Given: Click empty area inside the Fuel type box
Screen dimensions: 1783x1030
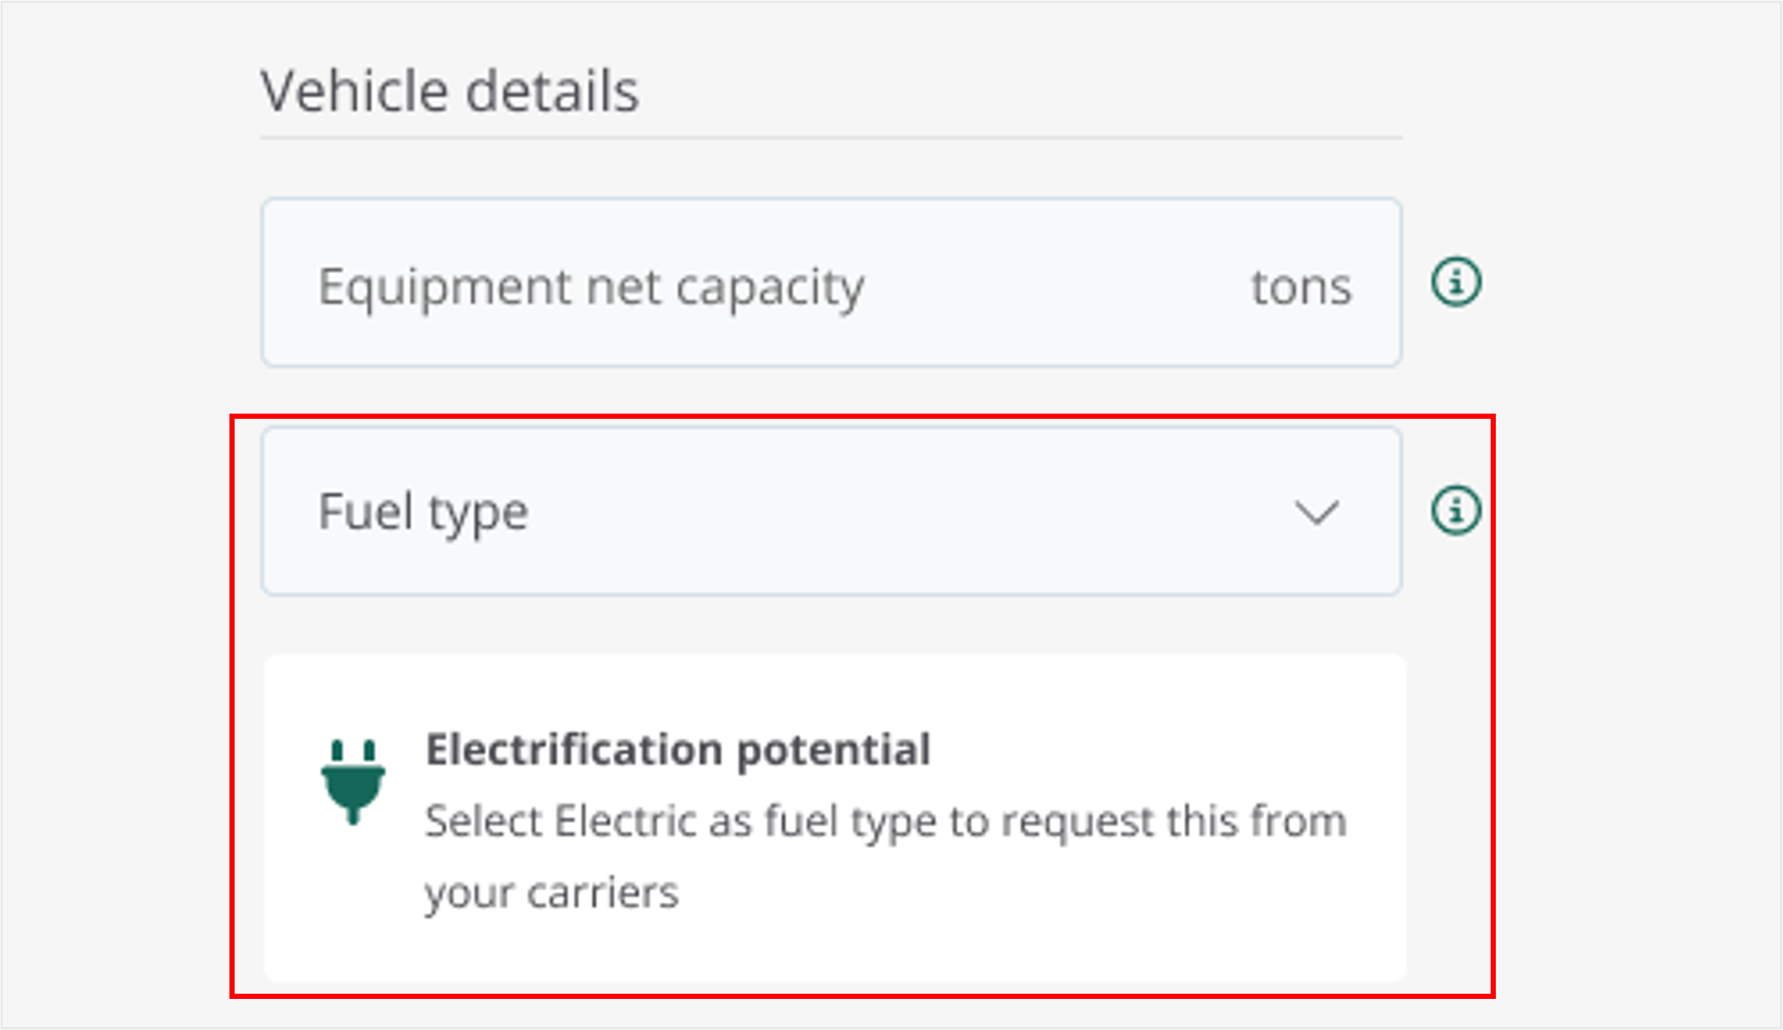Looking at the screenshot, I should pos(910,511).
